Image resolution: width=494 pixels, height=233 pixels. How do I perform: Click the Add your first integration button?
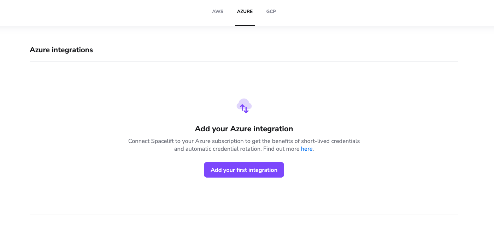click(244, 170)
